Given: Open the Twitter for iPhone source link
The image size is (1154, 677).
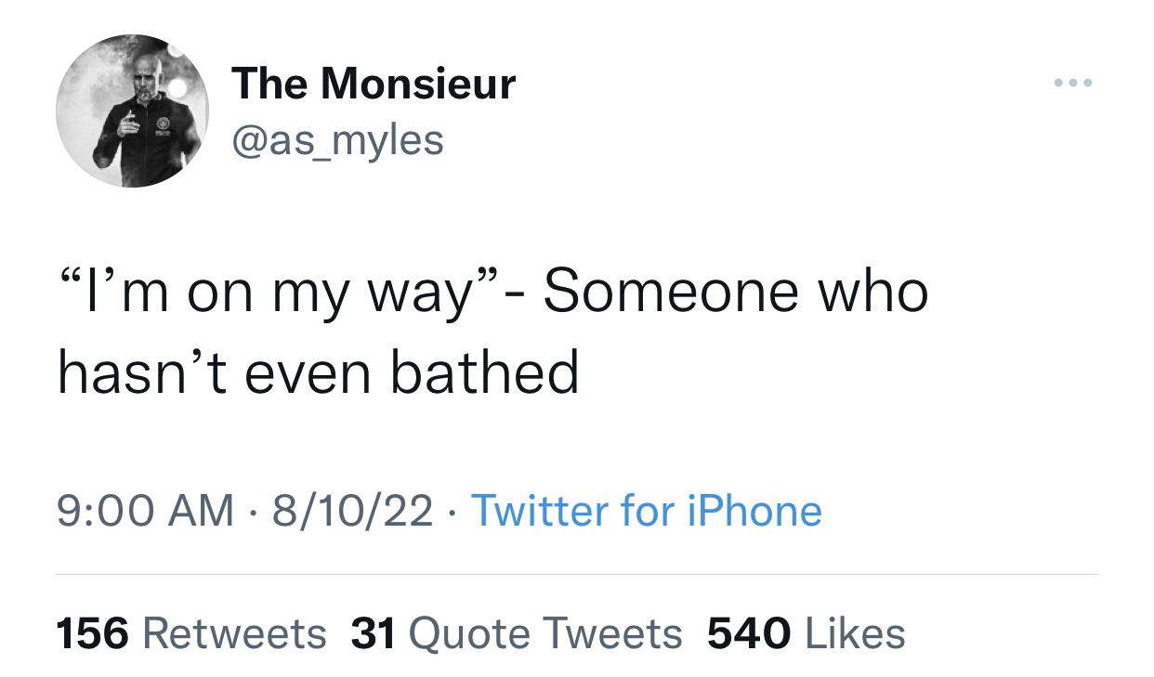Looking at the screenshot, I should click(x=647, y=511).
